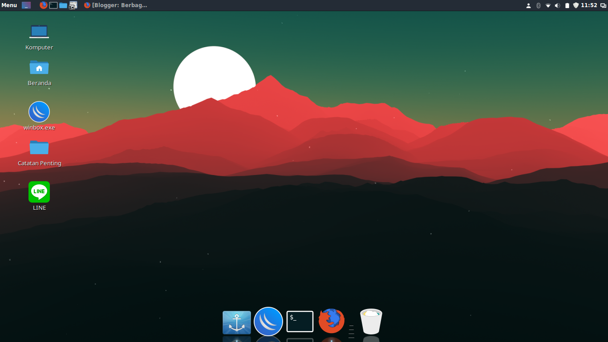Screen dimensions: 608x342
Task: Open the update shield icon in the tray
Action: 576,5
